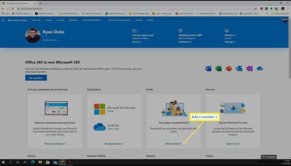Launch Microsoft Edge from the taskbar
This screenshot has width=291, height=166.
click(x=33, y=162)
